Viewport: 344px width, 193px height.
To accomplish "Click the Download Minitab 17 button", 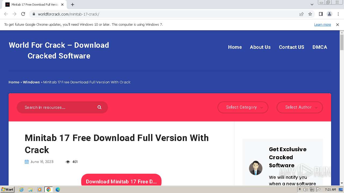I will click(x=121, y=180).
